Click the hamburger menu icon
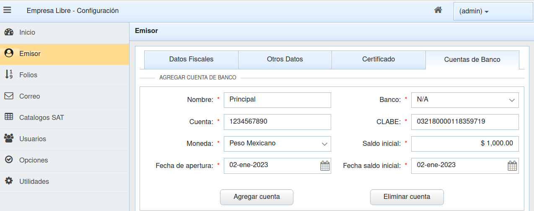534x211 pixels. (7, 10)
